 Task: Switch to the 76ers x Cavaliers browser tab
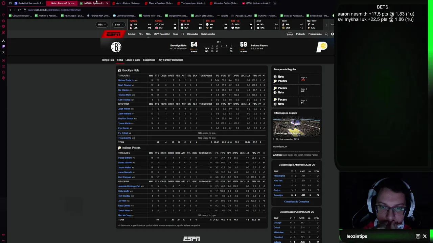pyautogui.click(x=160, y=3)
